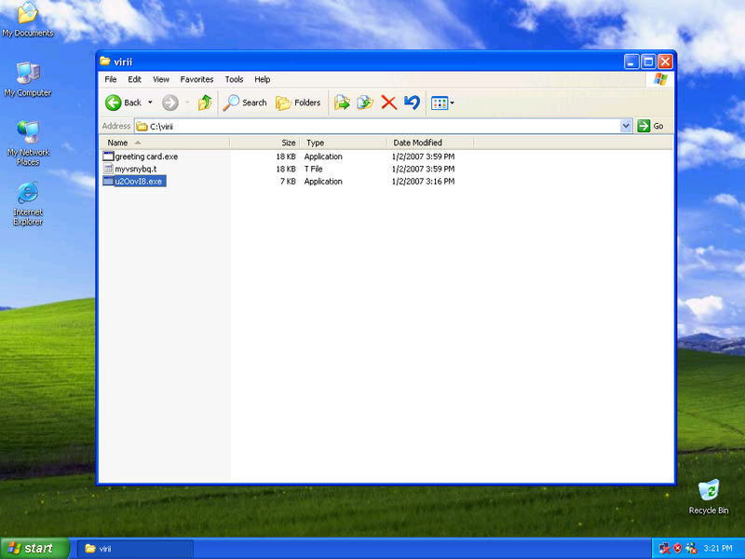Open the View menu
The height and width of the screenshot is (559, 745).
pyautogui.click(x=161, y=79)
